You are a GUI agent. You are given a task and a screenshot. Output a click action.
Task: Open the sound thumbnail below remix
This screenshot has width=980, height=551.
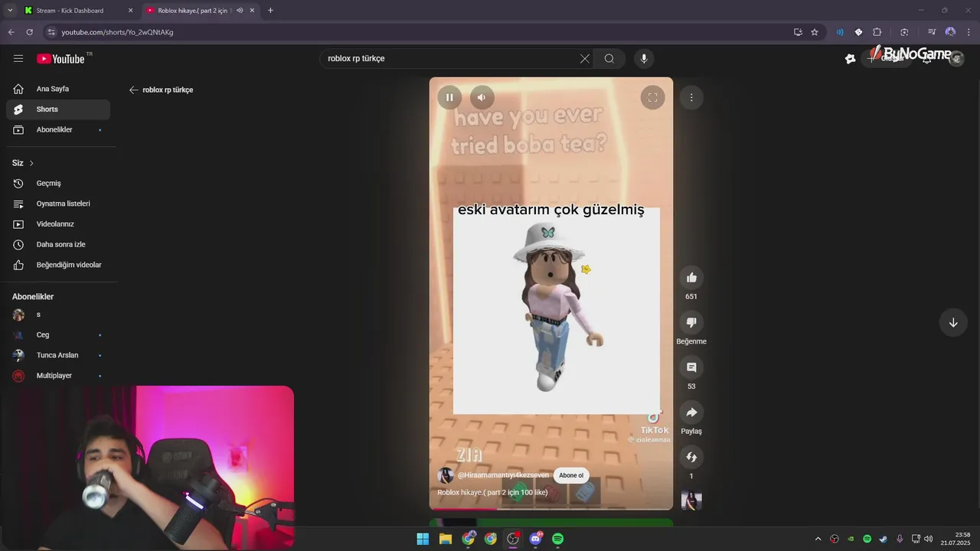pos(691,500)
